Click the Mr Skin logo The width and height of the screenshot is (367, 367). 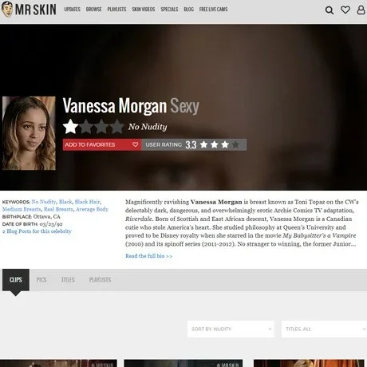tap(29, 10)
